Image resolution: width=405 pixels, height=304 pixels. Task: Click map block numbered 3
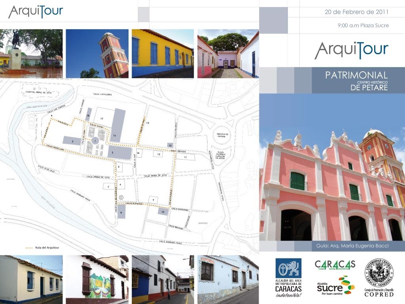[x=72, y=141]
